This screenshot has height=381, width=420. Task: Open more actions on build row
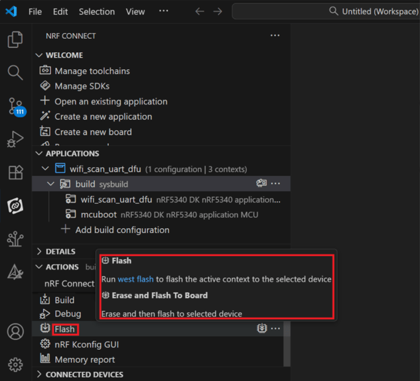[276, 184]
